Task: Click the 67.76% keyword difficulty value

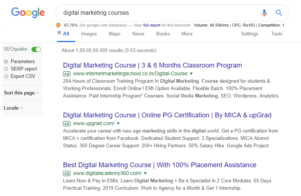Action: point(71,25)
